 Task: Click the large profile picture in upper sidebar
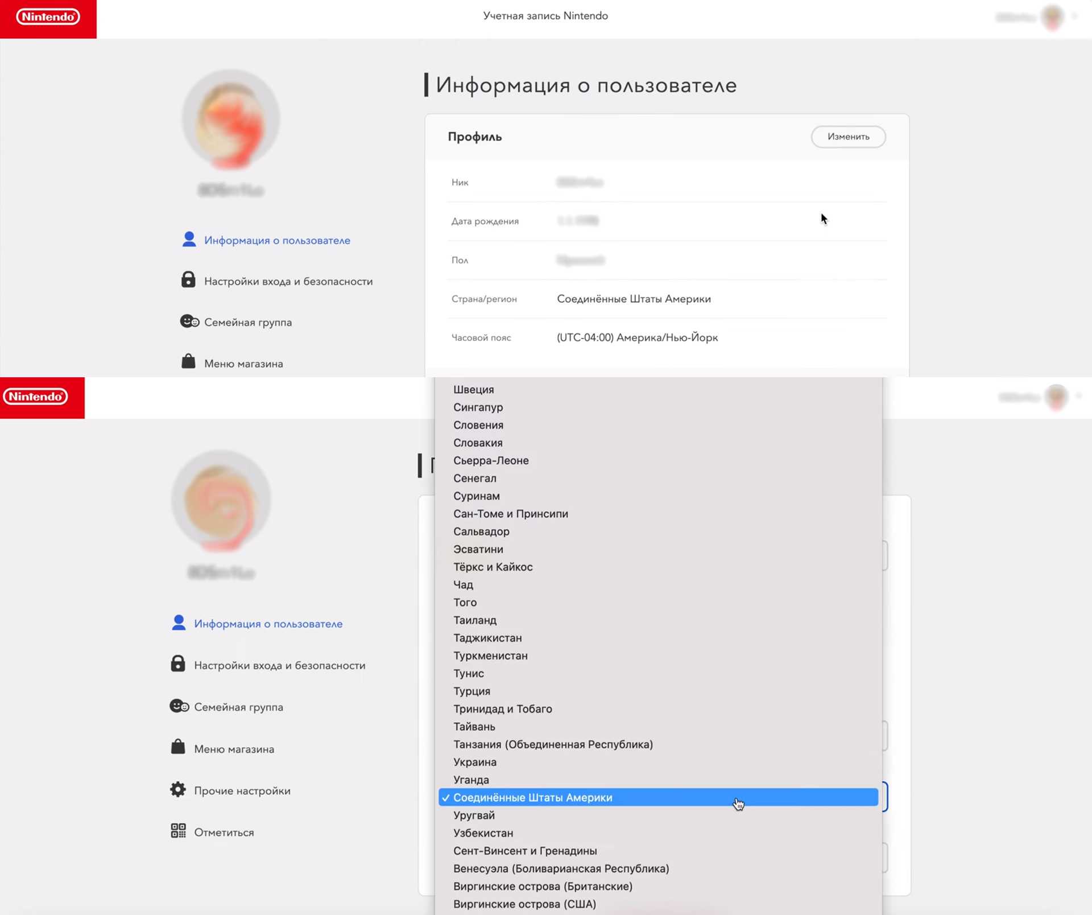coord(231,119)
